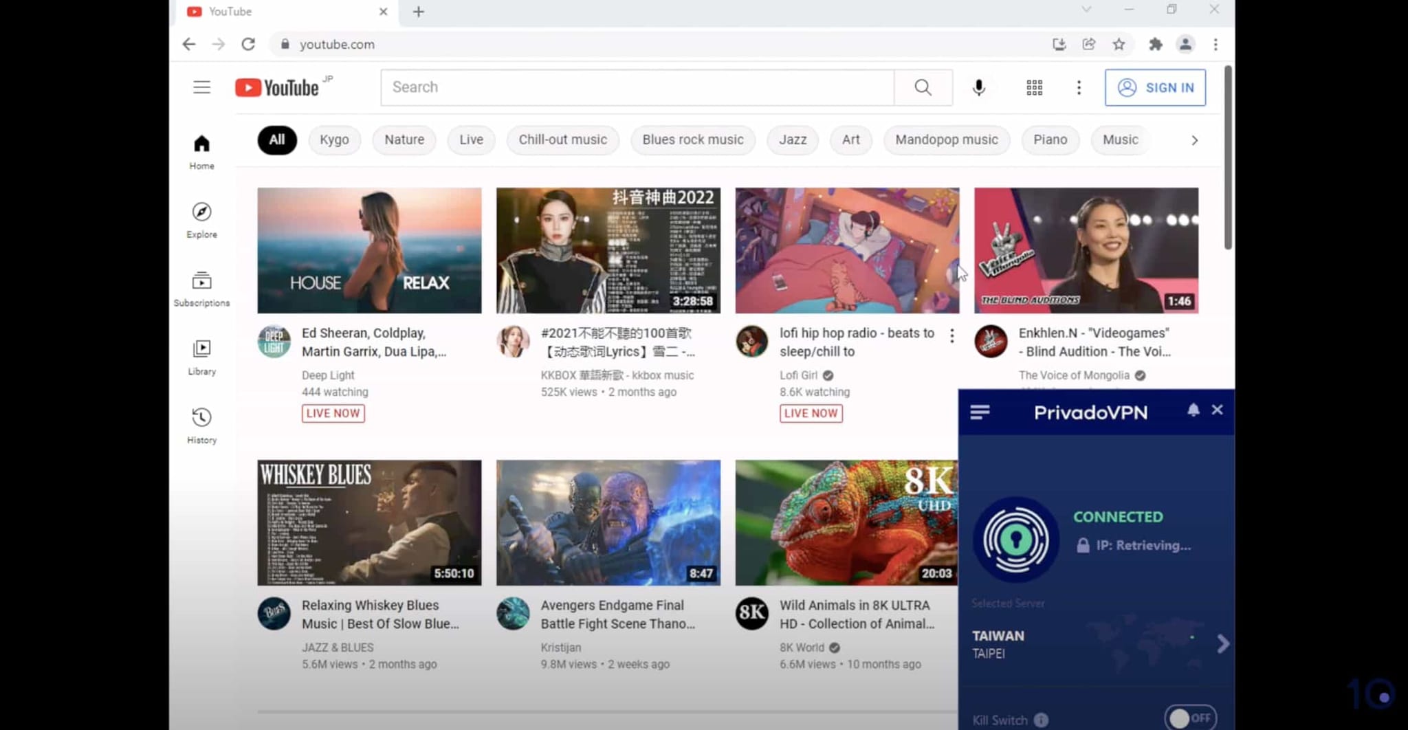
Task: Toggle the Kill Switch on
Action: 1191,718
